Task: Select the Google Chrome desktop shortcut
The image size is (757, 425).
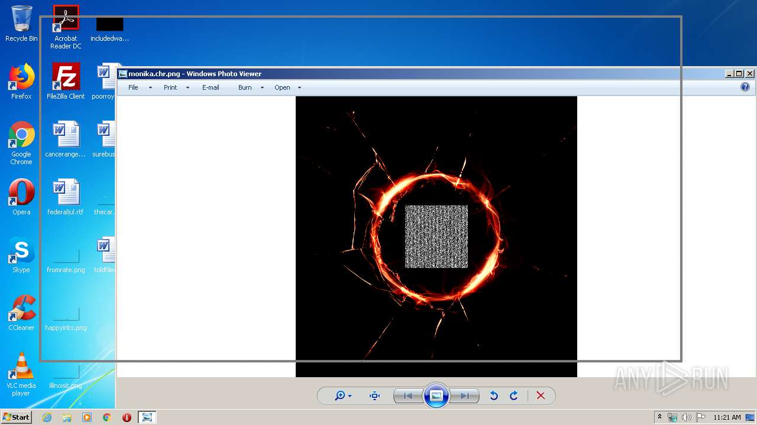Action: coord(21,143)
